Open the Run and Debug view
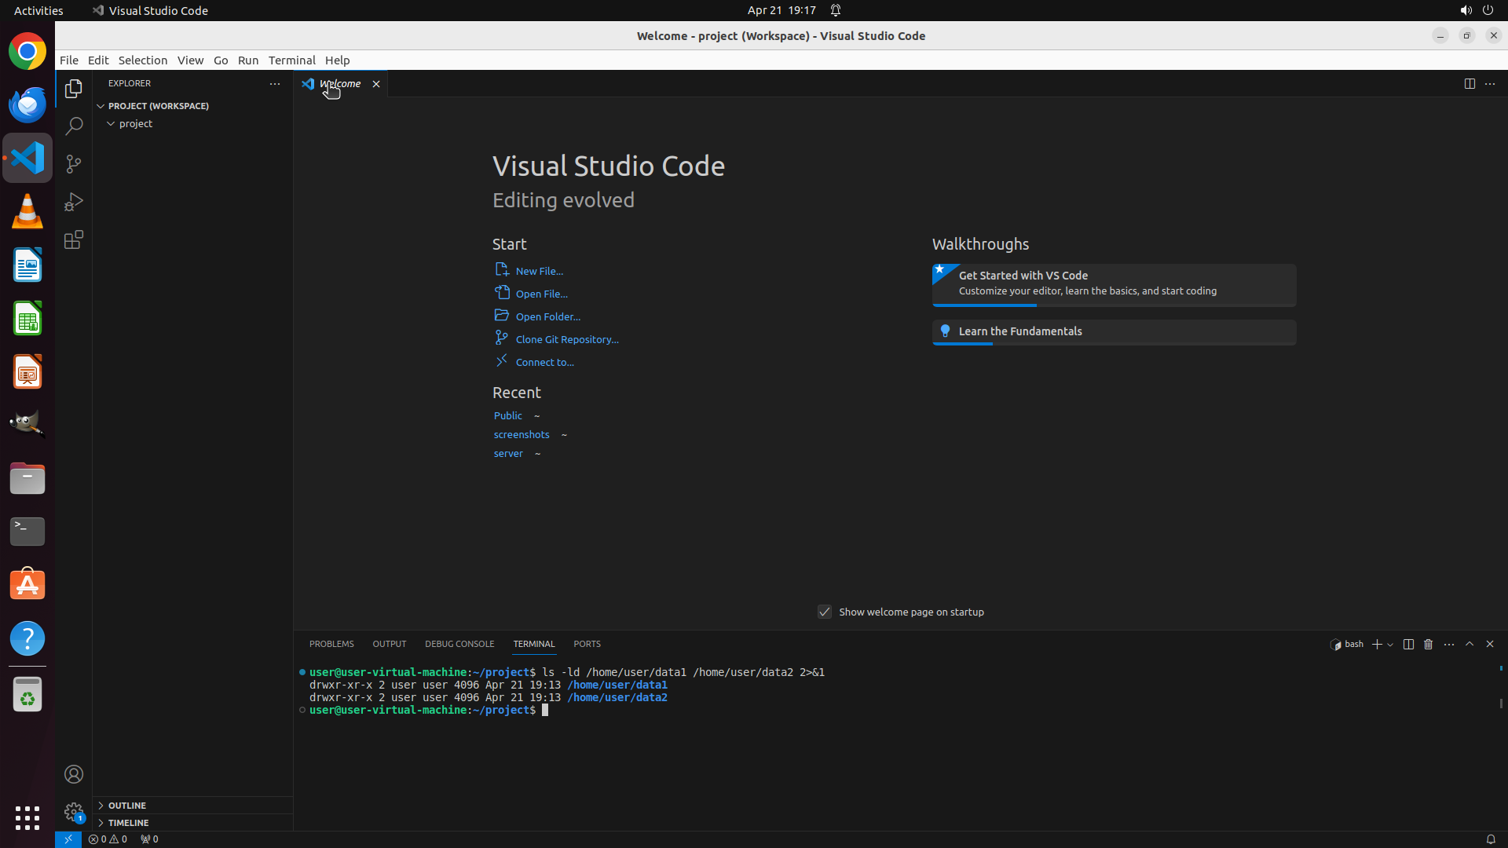This screenshot has height=848, width=1508. (74, 202)
